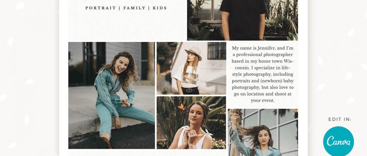
Task: Click the Jennifer biography text block
Action: pos(263,74)
